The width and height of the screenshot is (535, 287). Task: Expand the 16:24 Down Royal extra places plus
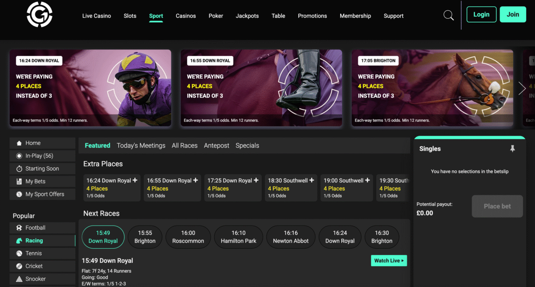coord(135,180)
